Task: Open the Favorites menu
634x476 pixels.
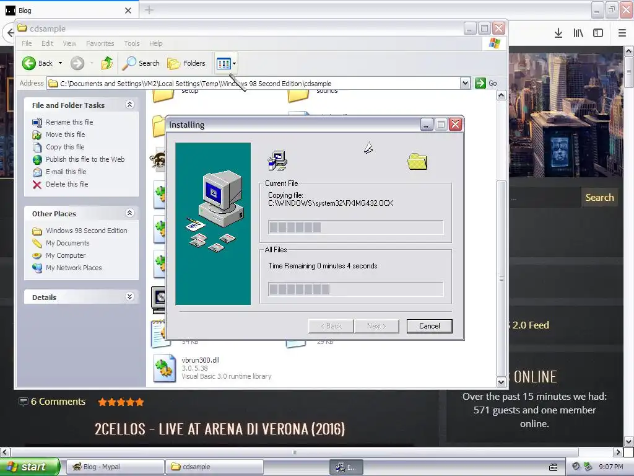Action: pyautogui.click(x=100, y=43)
